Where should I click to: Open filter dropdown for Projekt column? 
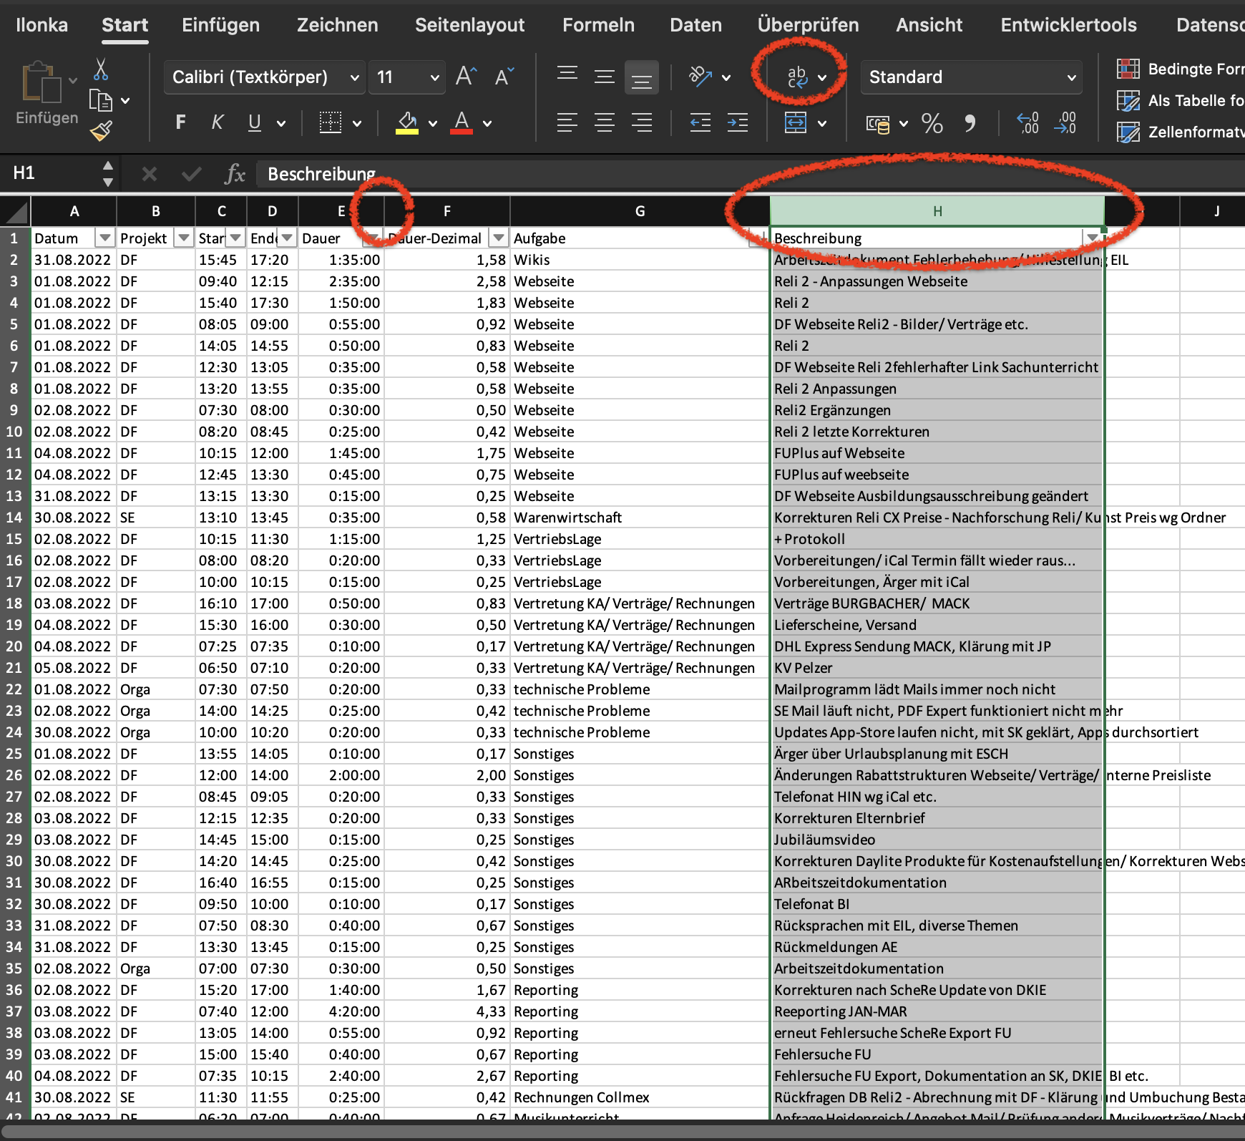click(x=184, y=238)
